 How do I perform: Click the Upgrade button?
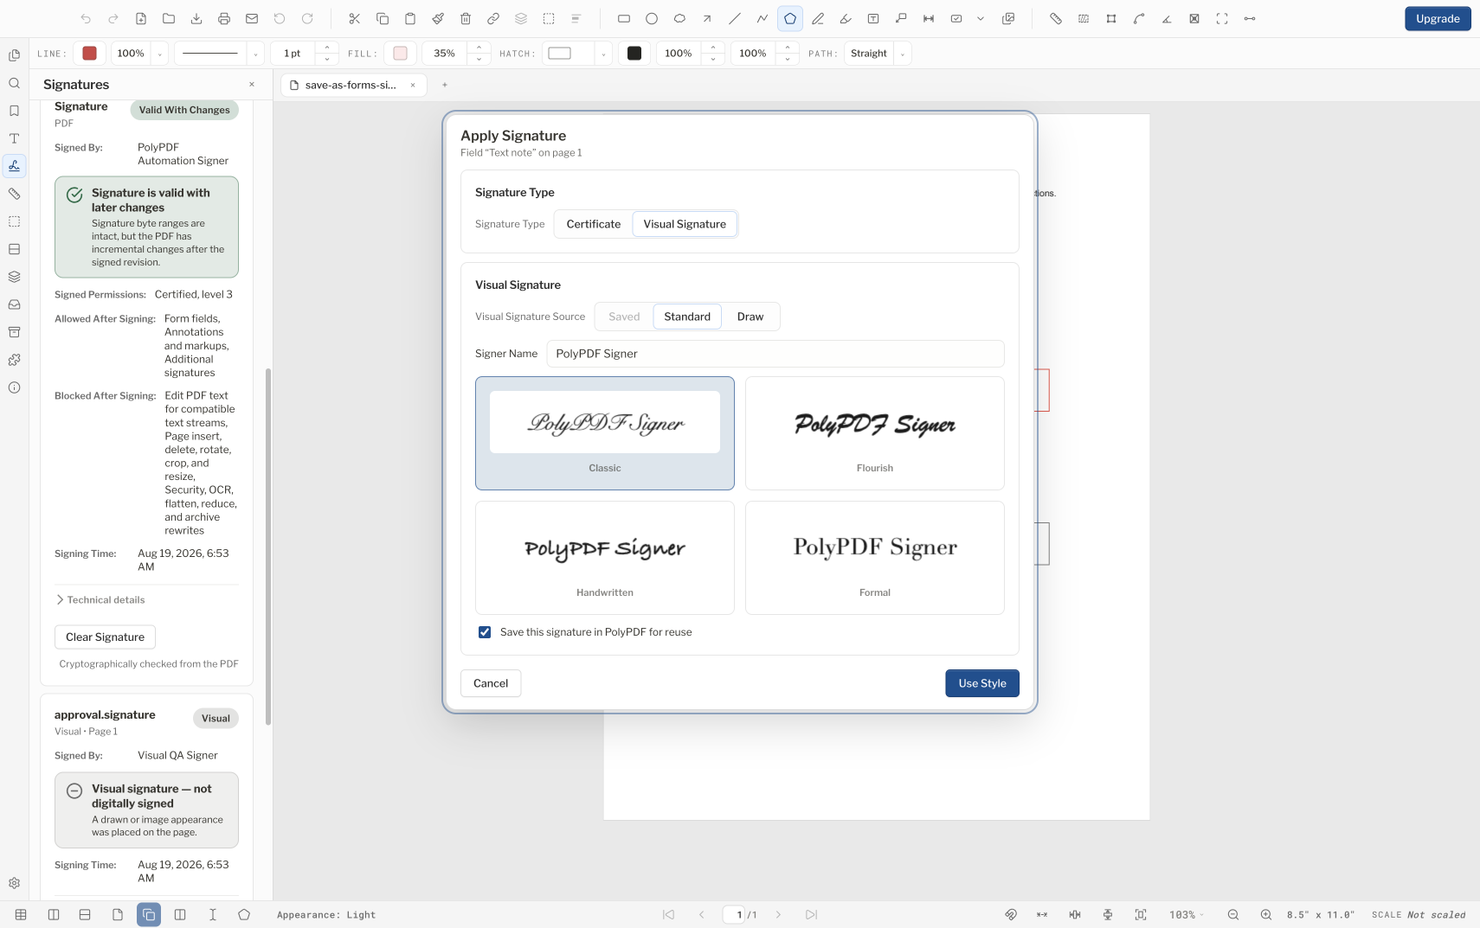coord(1438,18)
